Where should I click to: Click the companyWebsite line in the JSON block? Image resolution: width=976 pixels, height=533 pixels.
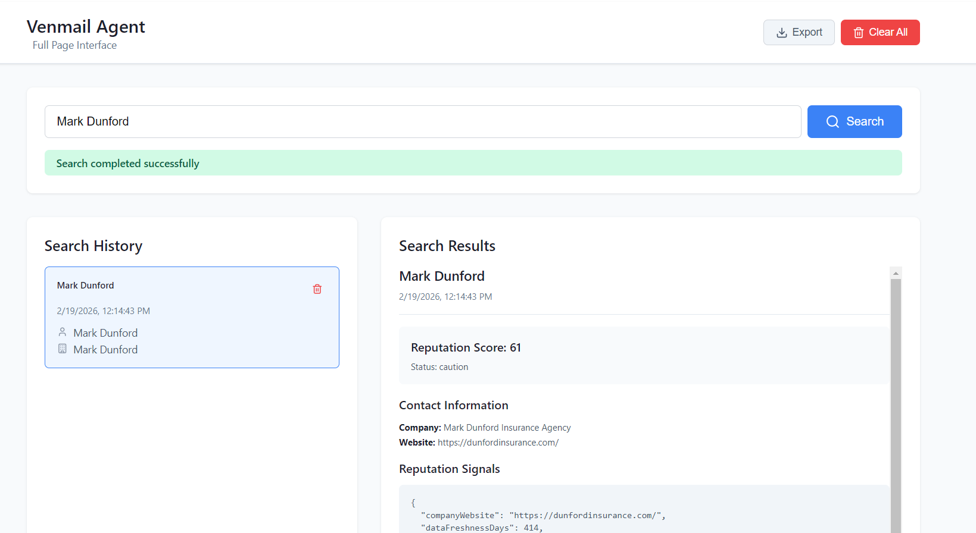click(543, 516)
